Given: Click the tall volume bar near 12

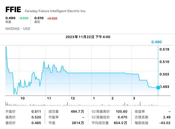Looking at the screenshot, I should [67, 104].
